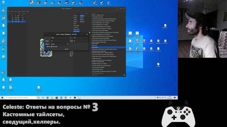Select the Bucket tool

point(75,18)
